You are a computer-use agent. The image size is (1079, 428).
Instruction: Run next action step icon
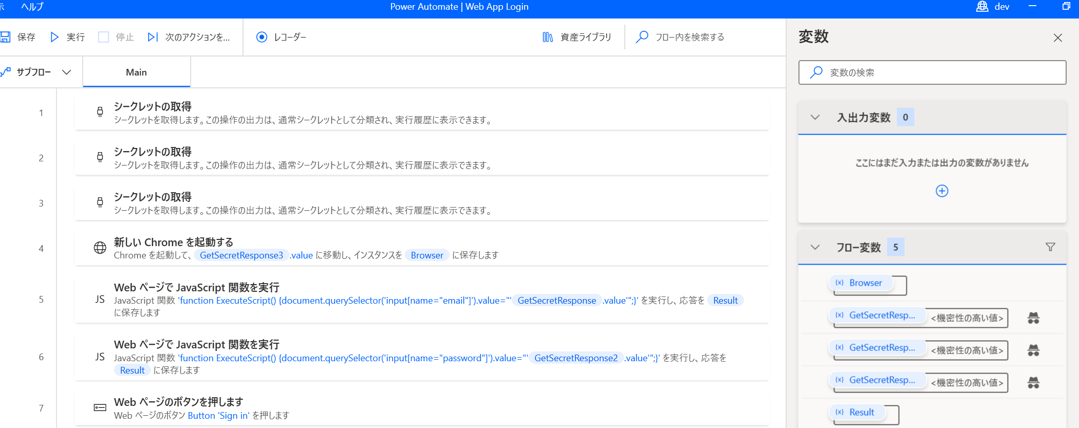[153, 37]
